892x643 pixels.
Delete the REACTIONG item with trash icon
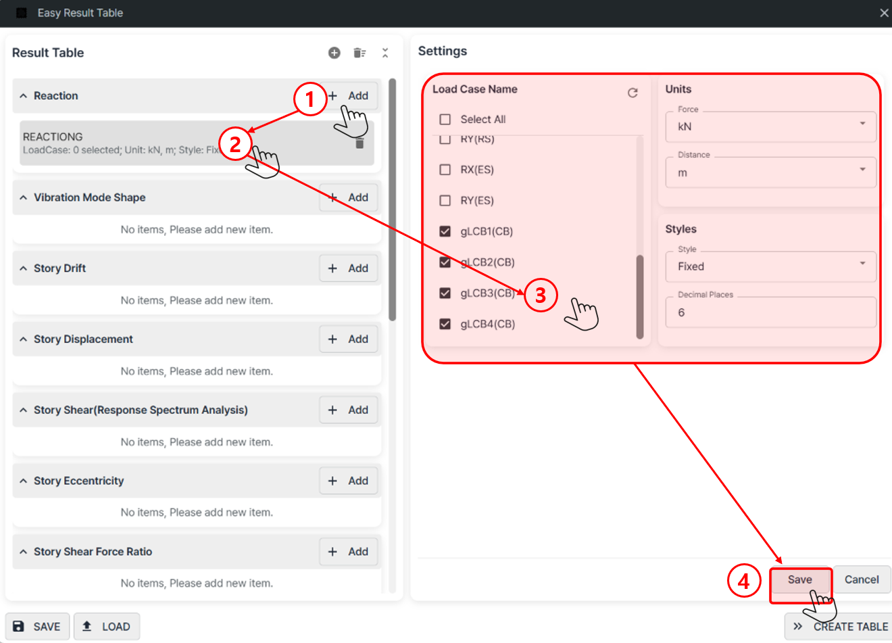pyautogui.click(x=360, y=143)
